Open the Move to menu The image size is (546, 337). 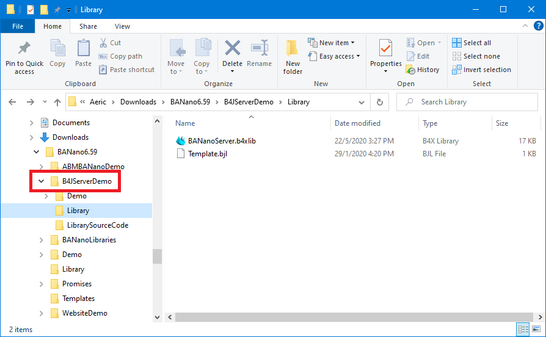pos(176,57)
